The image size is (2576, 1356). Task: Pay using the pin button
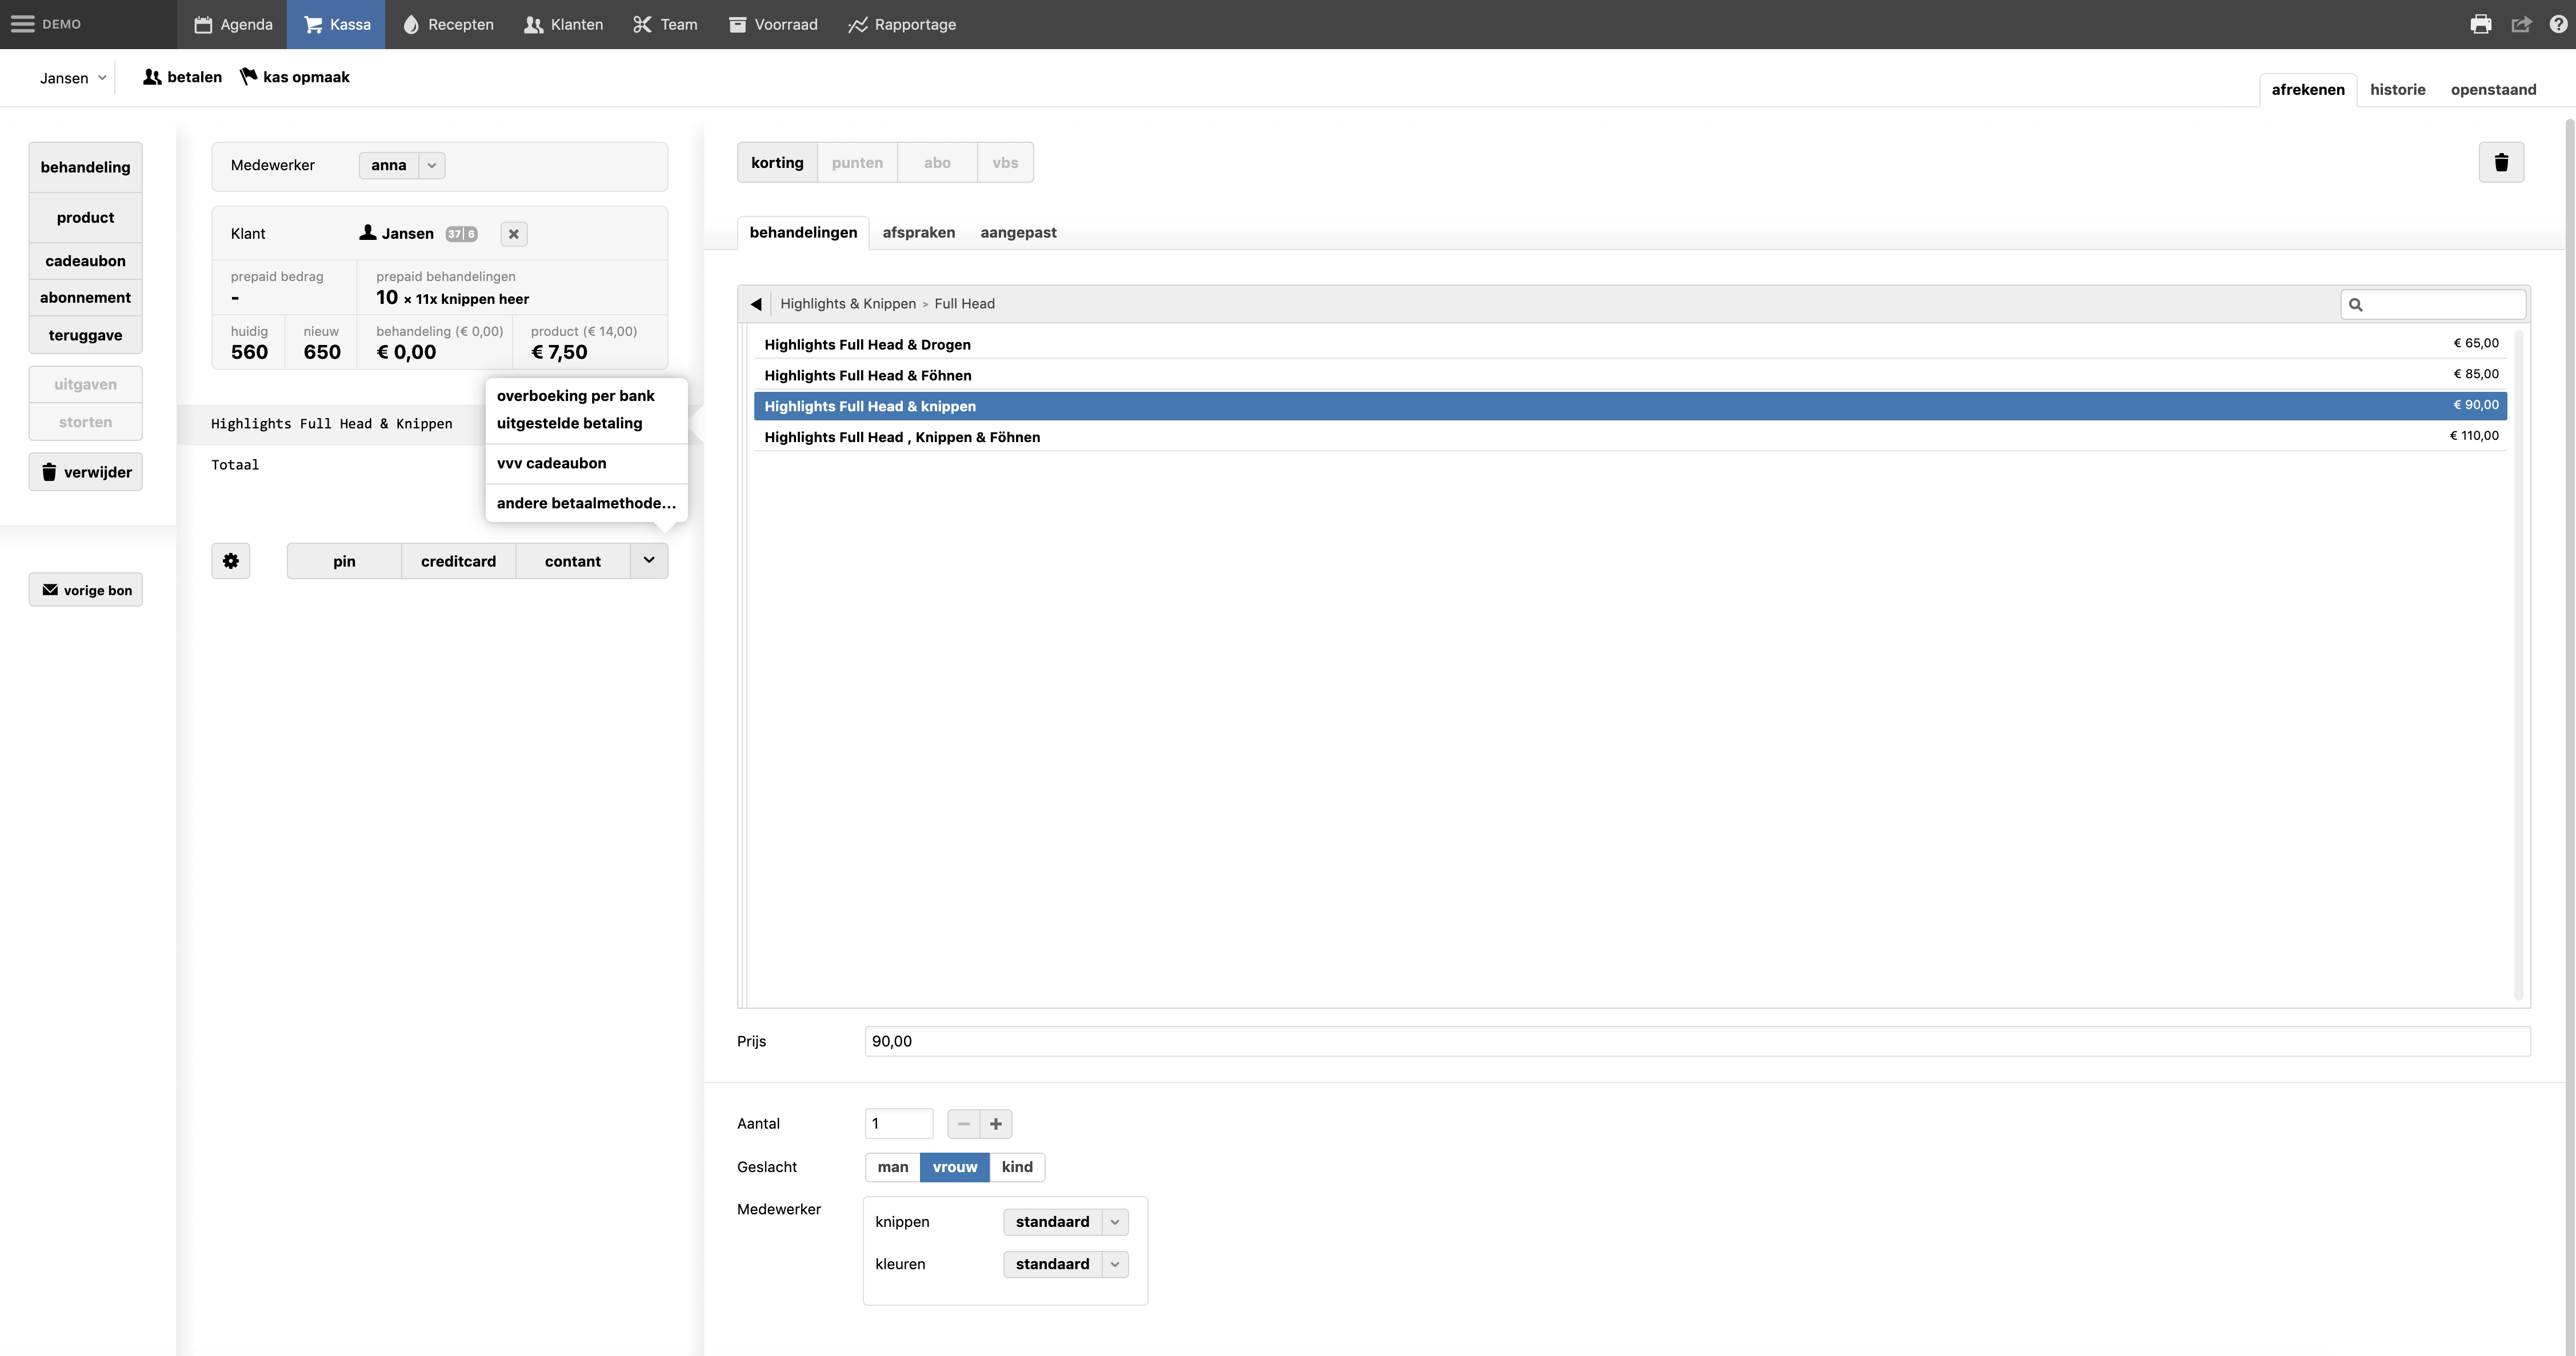pos(344,561)
